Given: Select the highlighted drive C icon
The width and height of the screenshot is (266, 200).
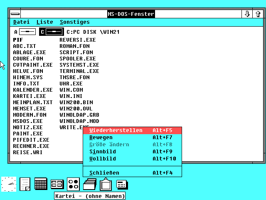Looking at the screenshot, I should point(52,32).
